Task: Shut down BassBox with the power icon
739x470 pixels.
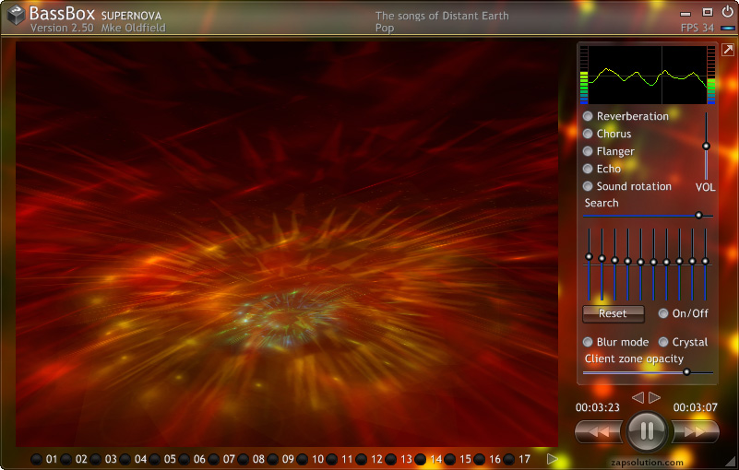Action: 728,11
